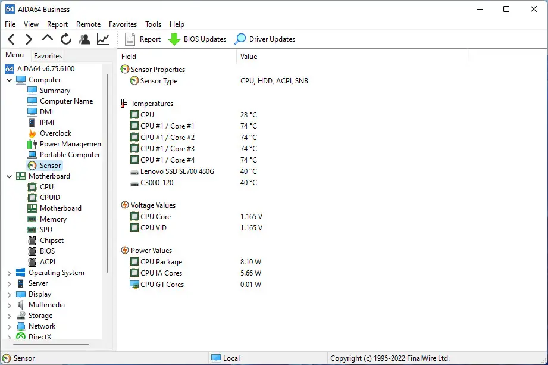Expand the Operating System node
The width and height of the screenshot is (548, 365).
click(10, 273)
